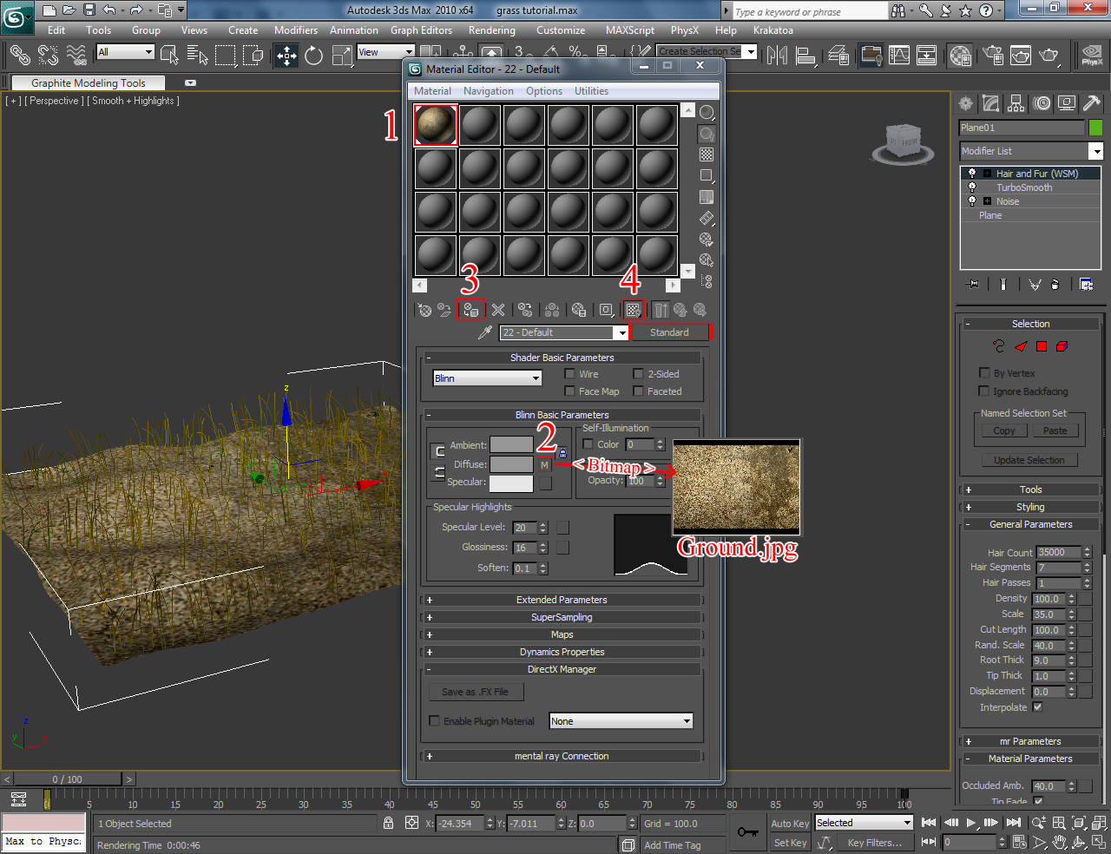This screenshot has height=854, width=1111.
Task: Open the Material ID Channel flyout icon
Action: click(606, 310)
